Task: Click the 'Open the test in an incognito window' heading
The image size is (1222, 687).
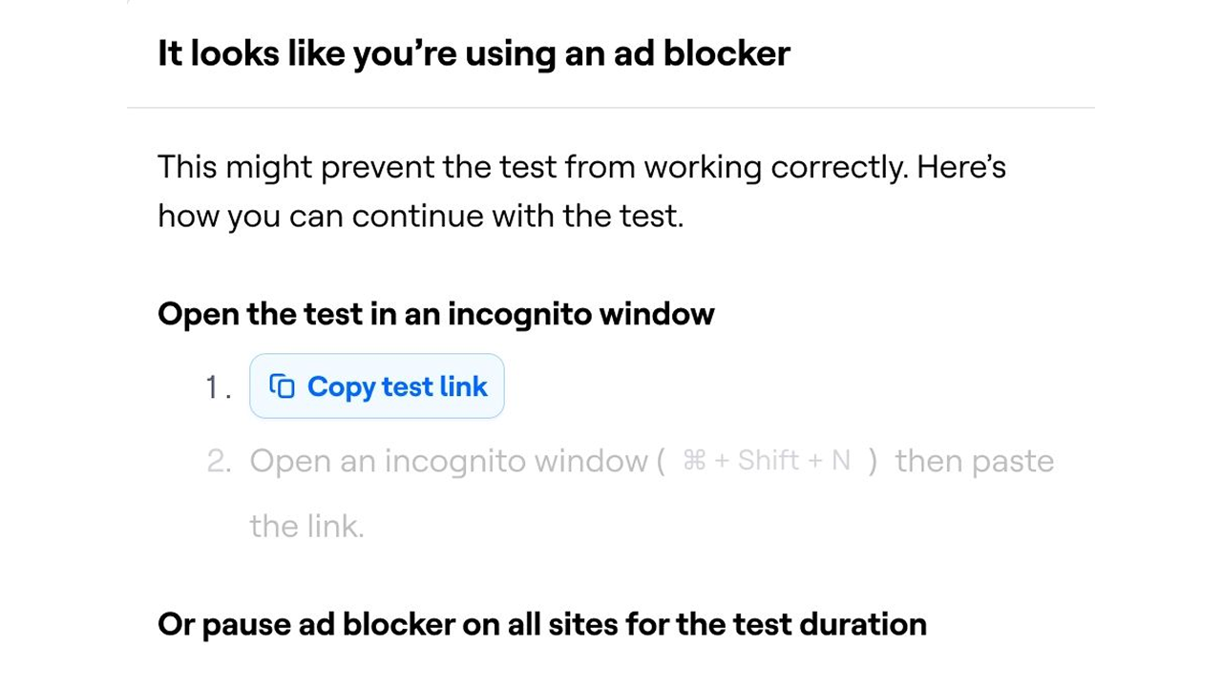Action: 435,314
